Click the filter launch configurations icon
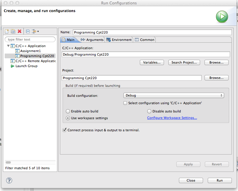Screen dimensions: 238x191 (x=34, y=31)
